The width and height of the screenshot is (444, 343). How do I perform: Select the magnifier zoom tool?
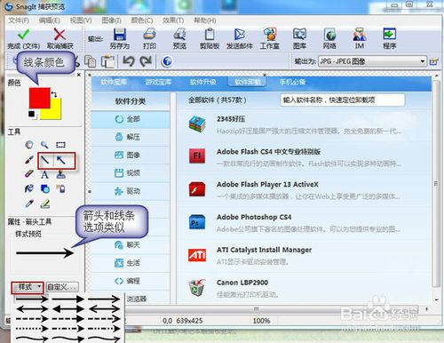44,145
